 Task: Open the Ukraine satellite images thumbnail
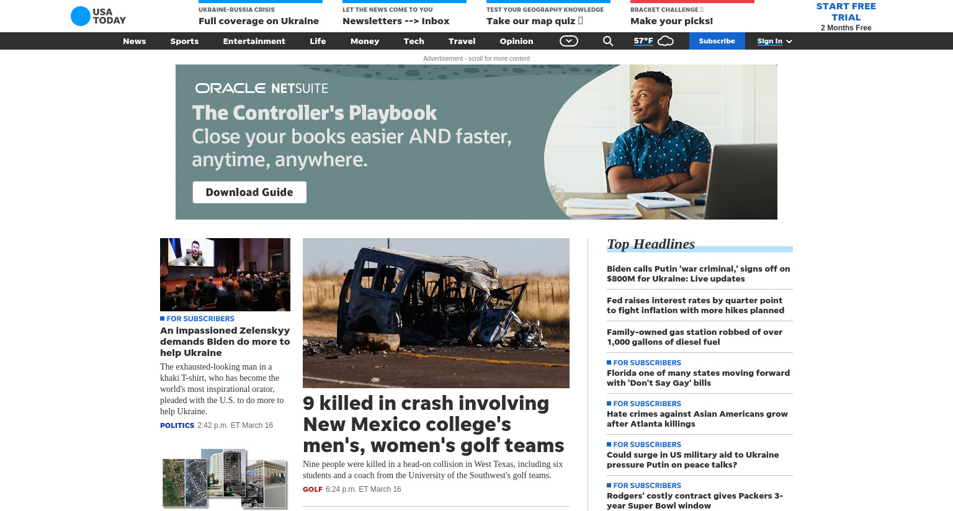pyautogui.click(x=225, y=479)
